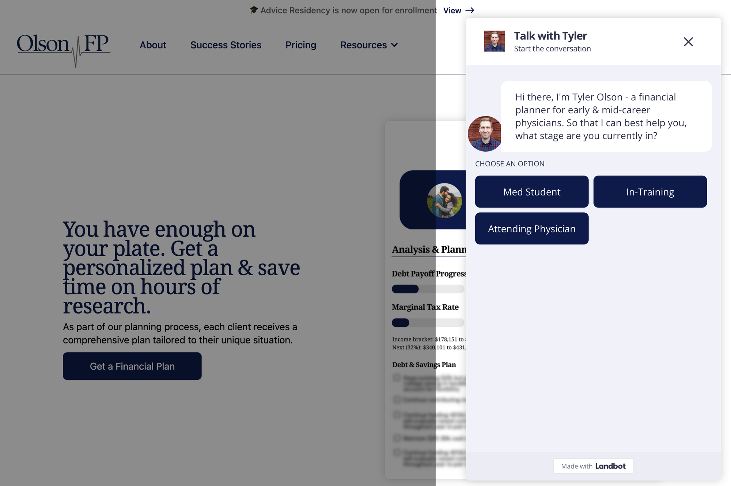Viewport: 731px width, 486px height.
Task: Go to the Pricing page
Action: (x=301, y=45)
